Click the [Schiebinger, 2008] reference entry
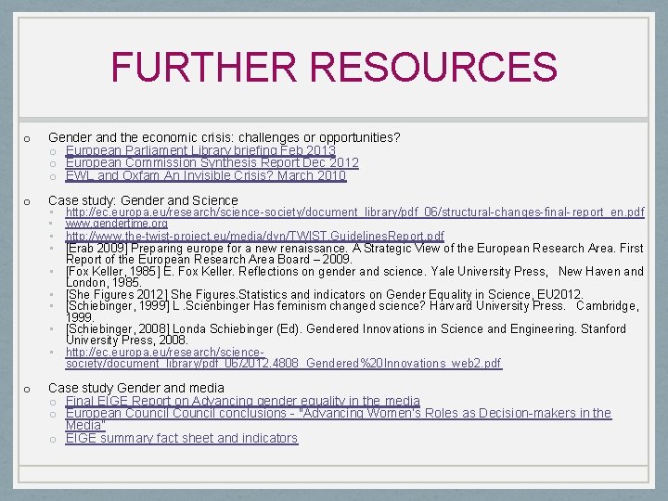The width and height of the screenshot is (668, 501). 346,334
